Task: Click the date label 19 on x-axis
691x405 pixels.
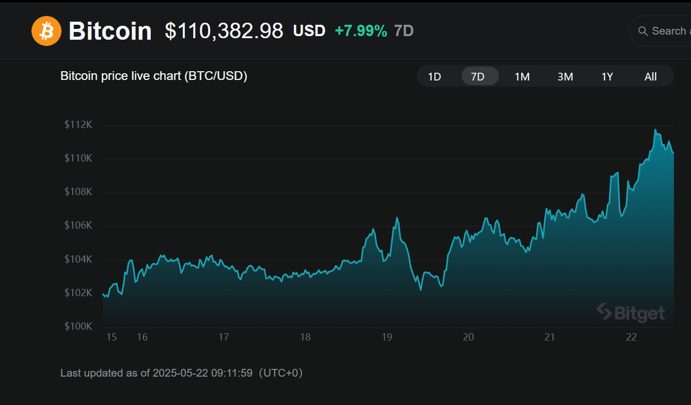Action: coord(387,337)
